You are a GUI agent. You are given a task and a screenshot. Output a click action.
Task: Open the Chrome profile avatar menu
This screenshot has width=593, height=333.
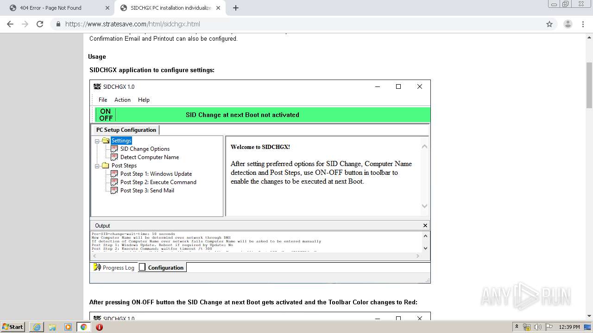coord(568,24)
